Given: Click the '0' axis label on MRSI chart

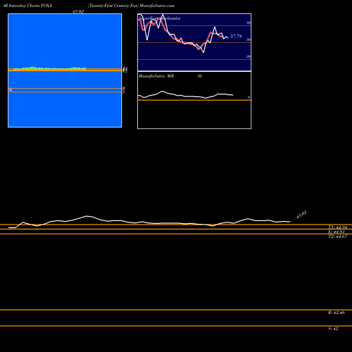Looking at the screenshot, I should coord(249,97).
